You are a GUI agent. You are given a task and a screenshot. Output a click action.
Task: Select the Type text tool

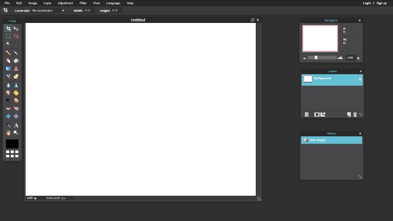16,125
